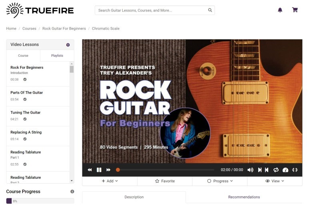Click lesson list scrollbar up arrow
This screenshot has height=208, width=309.
(72, 64)
